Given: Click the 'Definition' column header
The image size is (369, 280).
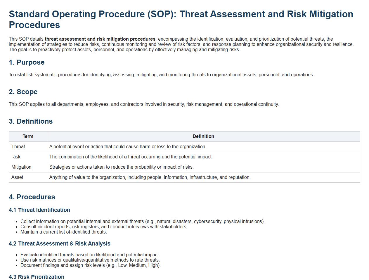Looking at the screenshot, I should [203, 136].
